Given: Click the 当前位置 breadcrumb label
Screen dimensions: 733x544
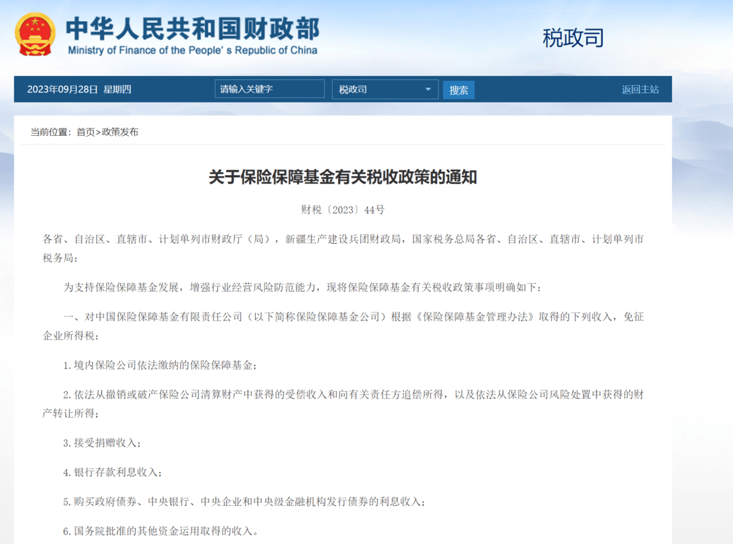Looking at the screenshot, I should tap(51, 132).
